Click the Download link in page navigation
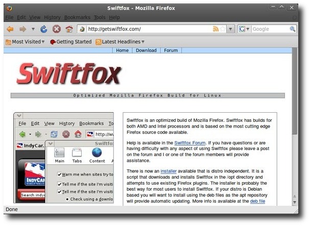This screenshot has width=310, height=226. pos(146,51)
